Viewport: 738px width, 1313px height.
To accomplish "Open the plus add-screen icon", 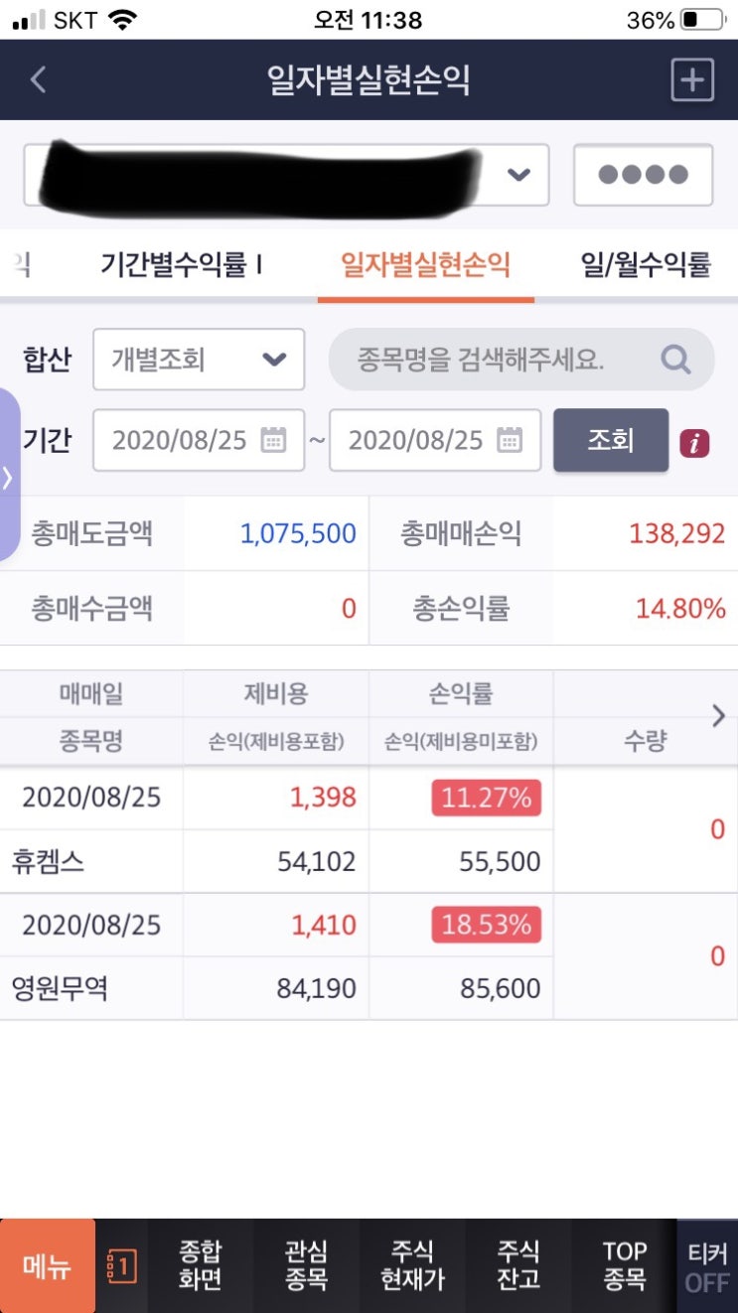I will coord(692,79).
